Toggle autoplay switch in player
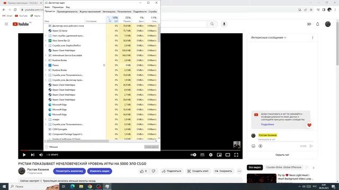This screenshot has width=339, height=190. coord(193,155)
